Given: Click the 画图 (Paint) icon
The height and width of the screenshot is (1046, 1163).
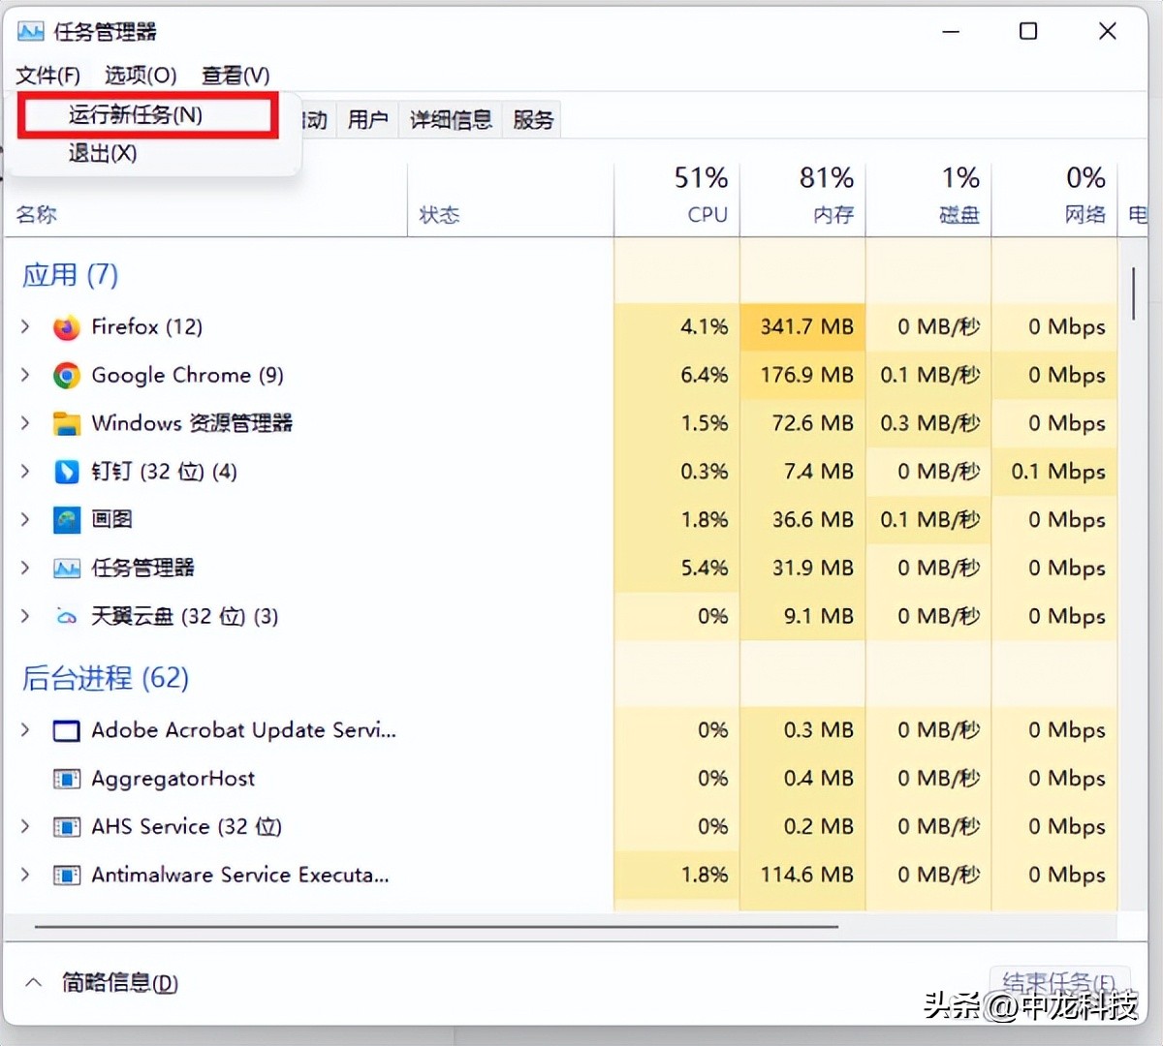Looking at the screenshot, I should pyautogui.click(x=66, y=520).
